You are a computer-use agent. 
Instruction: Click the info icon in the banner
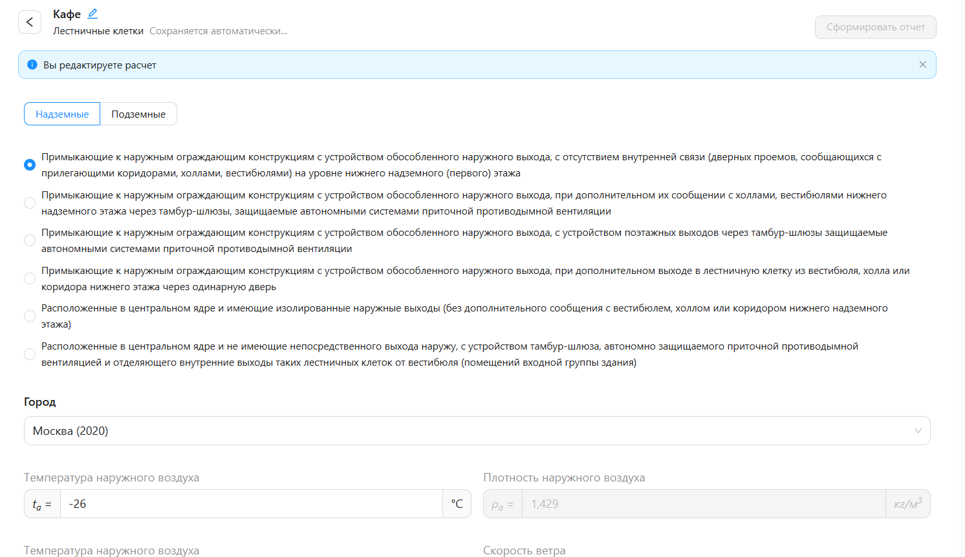pos(32,65)
